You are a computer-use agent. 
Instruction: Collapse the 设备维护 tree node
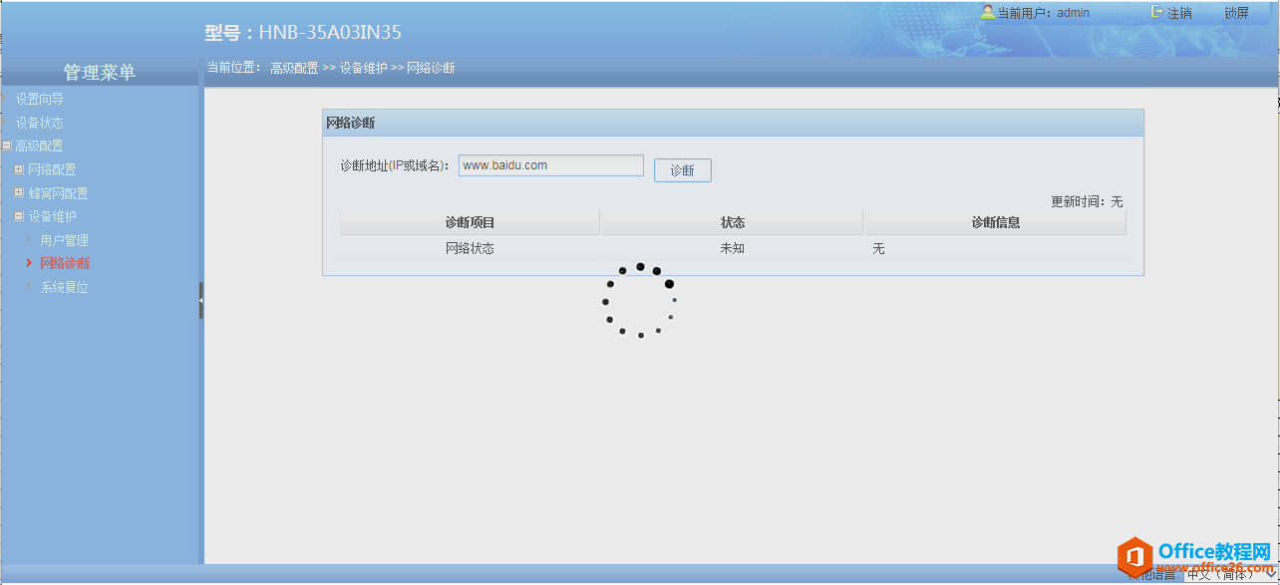point(19,216)
